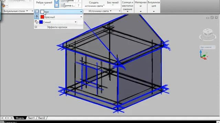Viewport: 220px width, 123px height.
Task: Adjust the Ширина силуэта slider
Action: (68, 5)
